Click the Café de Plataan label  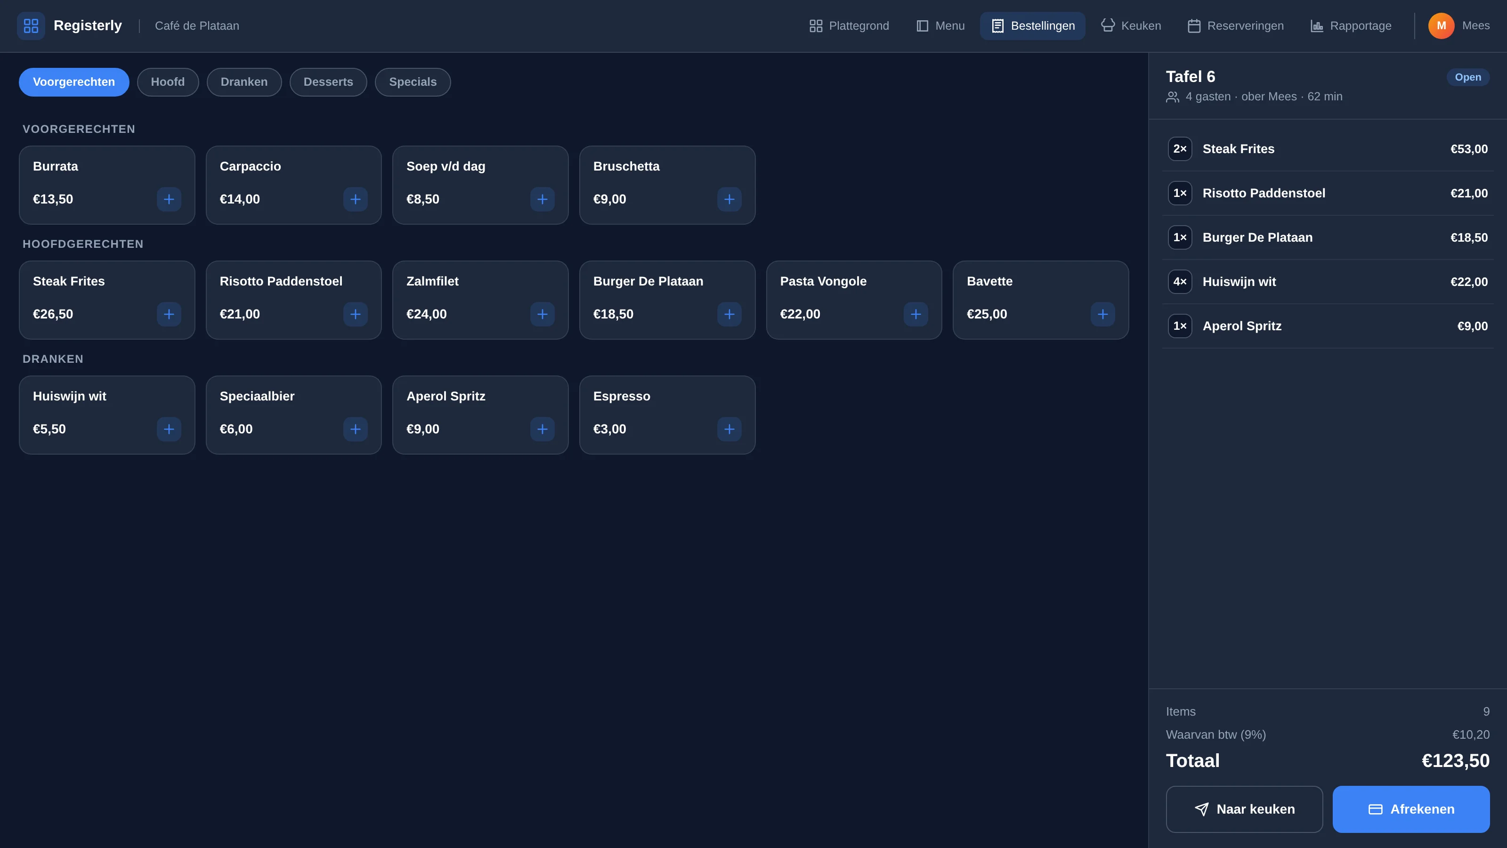196,26
